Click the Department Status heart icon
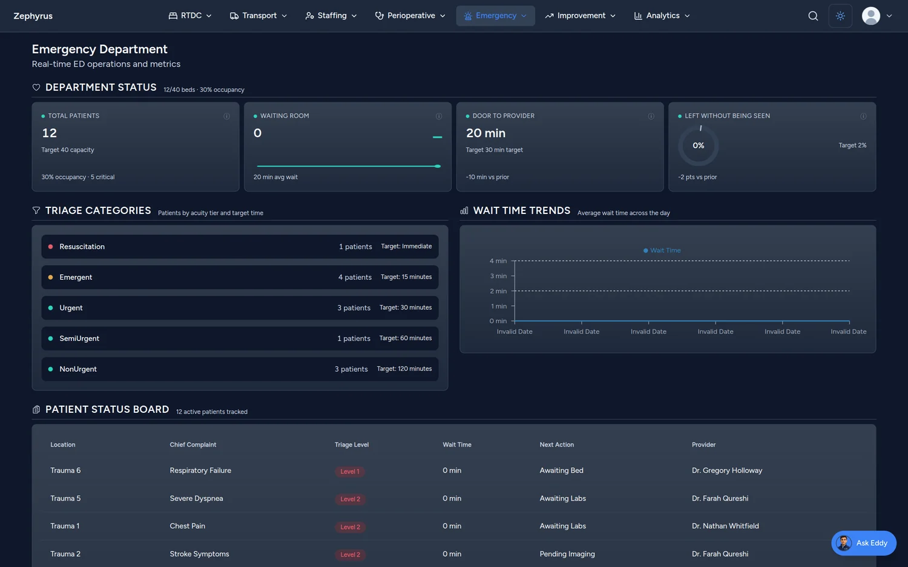 (36, 88)
